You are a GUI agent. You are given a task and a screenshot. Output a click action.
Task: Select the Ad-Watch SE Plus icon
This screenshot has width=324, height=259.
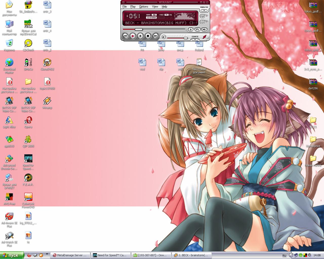9,239
